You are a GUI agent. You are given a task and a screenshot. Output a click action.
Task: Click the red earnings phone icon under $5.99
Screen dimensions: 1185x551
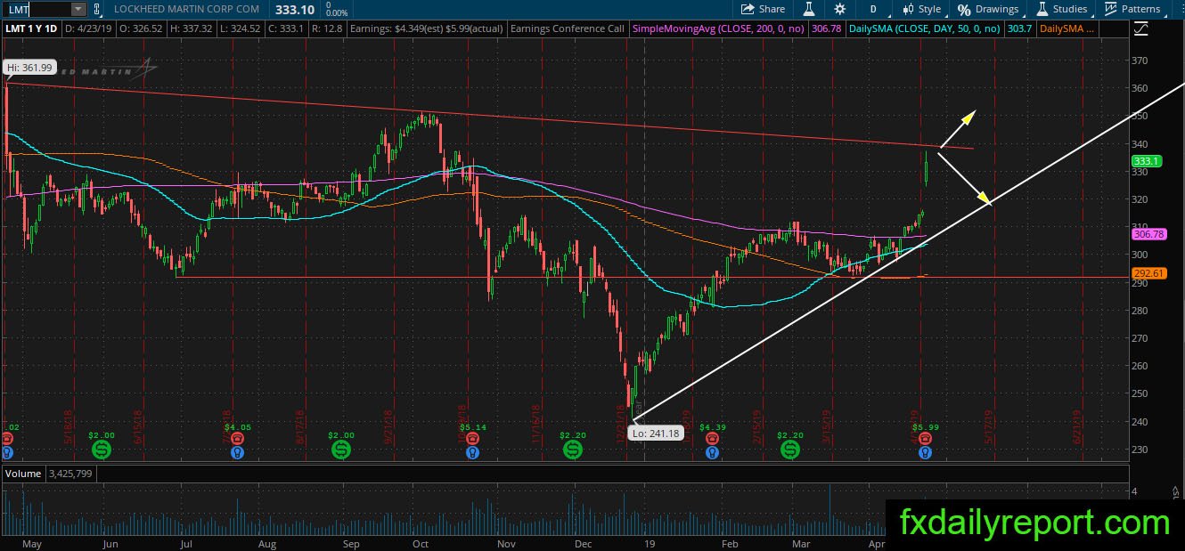tap(927, 439)
